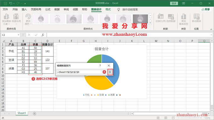Screen dimensions: 214x120
Task: Click the expand dialog range button
Action: click(110, 72)
